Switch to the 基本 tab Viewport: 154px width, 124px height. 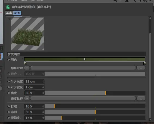(x=9, y=13)
